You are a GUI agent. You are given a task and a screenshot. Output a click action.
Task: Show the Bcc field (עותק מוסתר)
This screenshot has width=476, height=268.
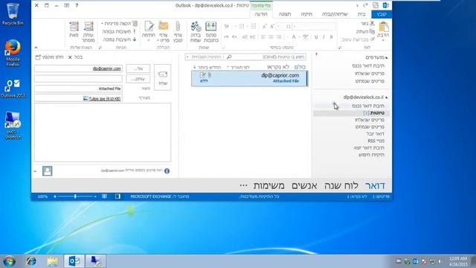(x=89, y=31)
